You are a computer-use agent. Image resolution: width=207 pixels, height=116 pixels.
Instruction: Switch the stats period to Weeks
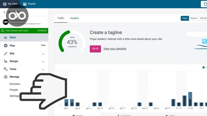coord(194,18)
